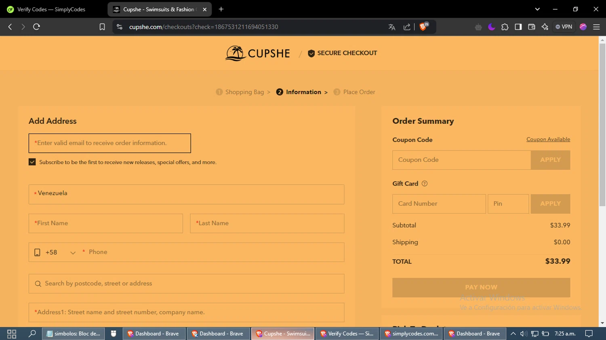Click the First Name field
This screenshot has width=606, height=340.
[x=105, y=223]
